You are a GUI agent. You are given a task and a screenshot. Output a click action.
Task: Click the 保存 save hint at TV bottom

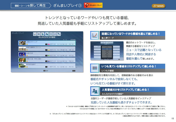tap(46, 71)
